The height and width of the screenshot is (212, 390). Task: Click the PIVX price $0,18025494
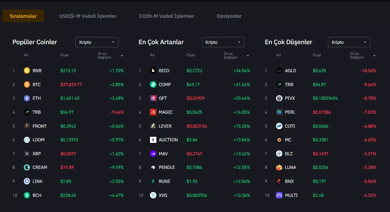[325, 98]
